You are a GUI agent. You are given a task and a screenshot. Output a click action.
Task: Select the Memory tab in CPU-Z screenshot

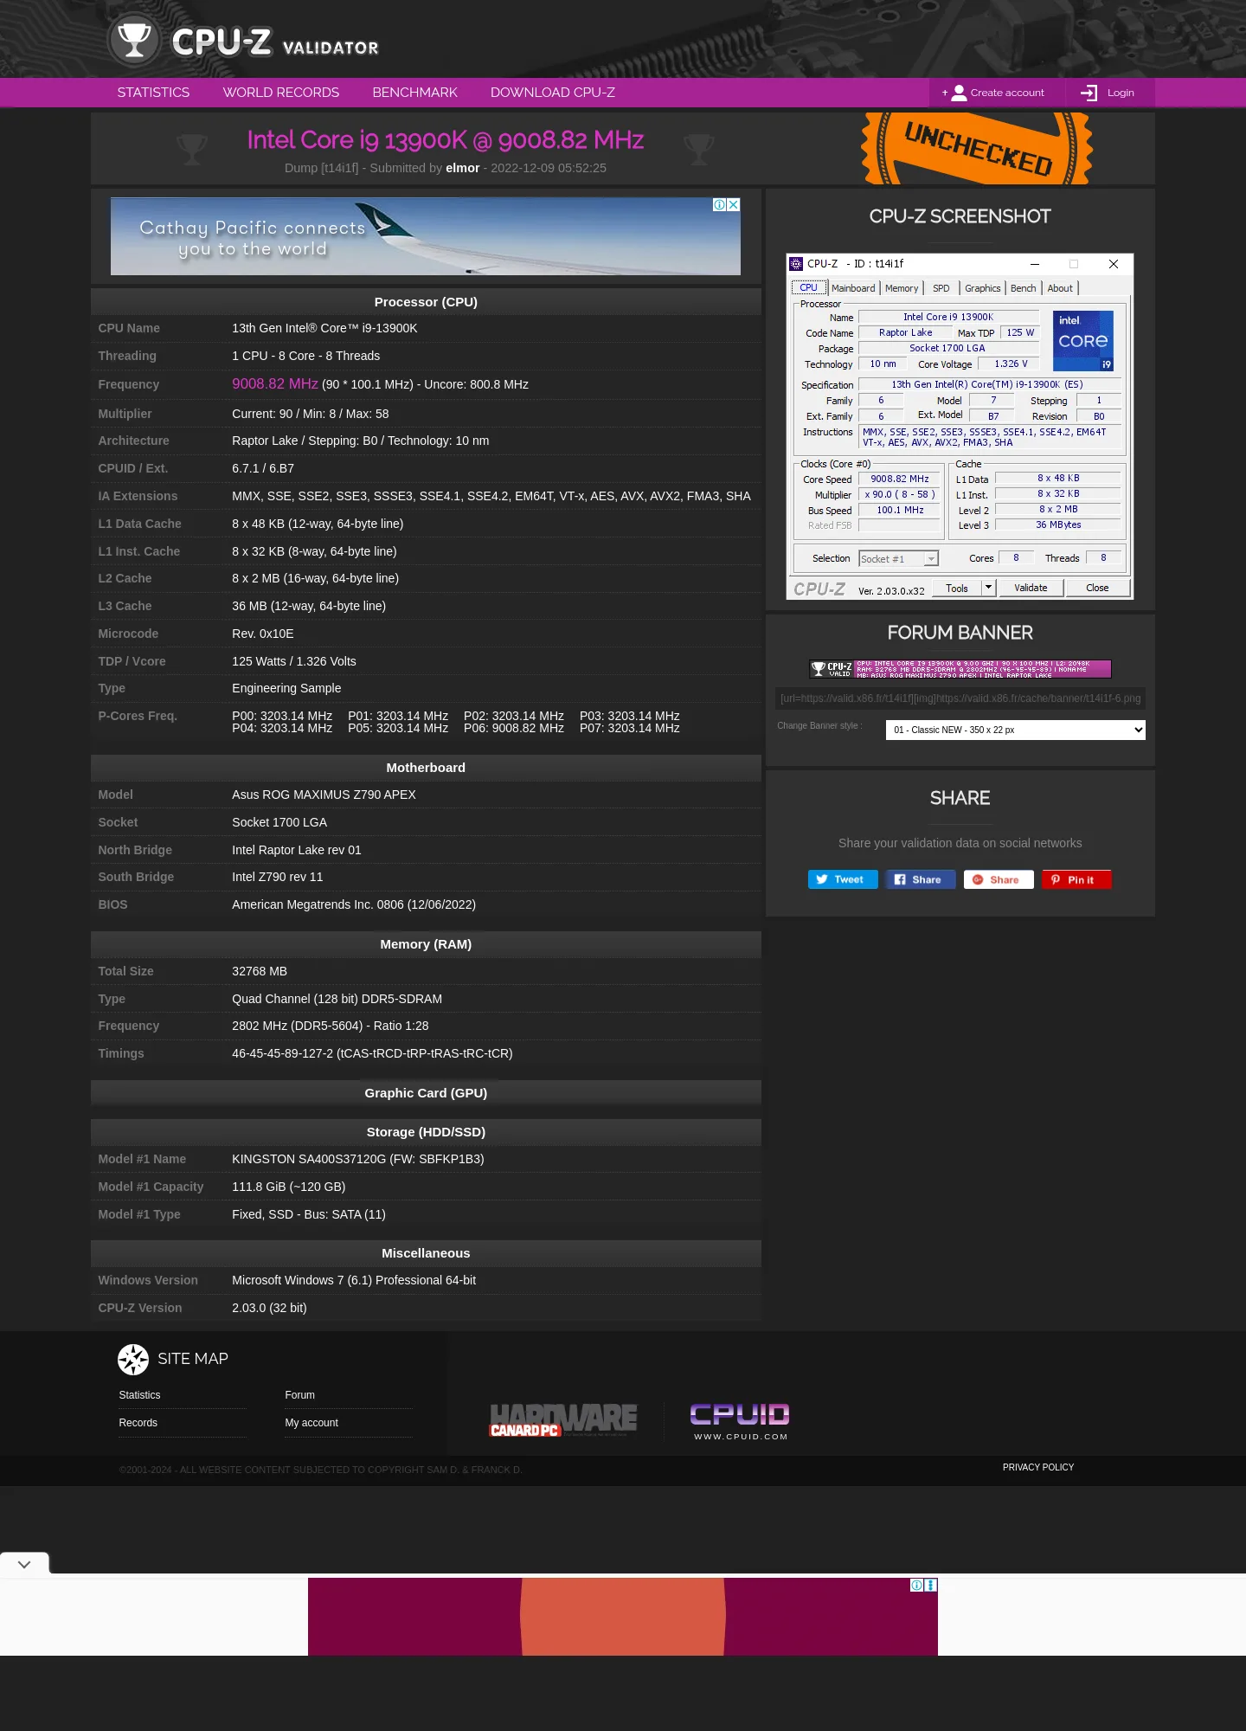pyautogui.click(x=902, y=288)
